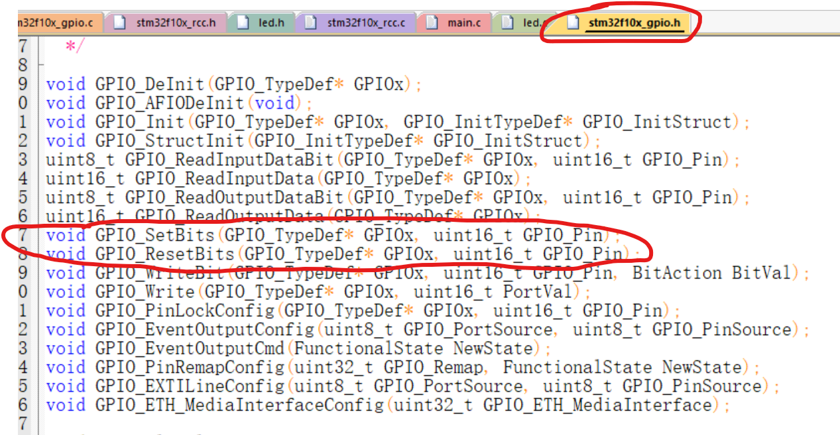The image size is (840, 435).
Task: Click the file icon on led.h tab
Action: (x=243, y=23)
